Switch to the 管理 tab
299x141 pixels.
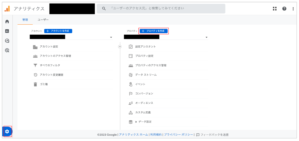pos(25,20)
